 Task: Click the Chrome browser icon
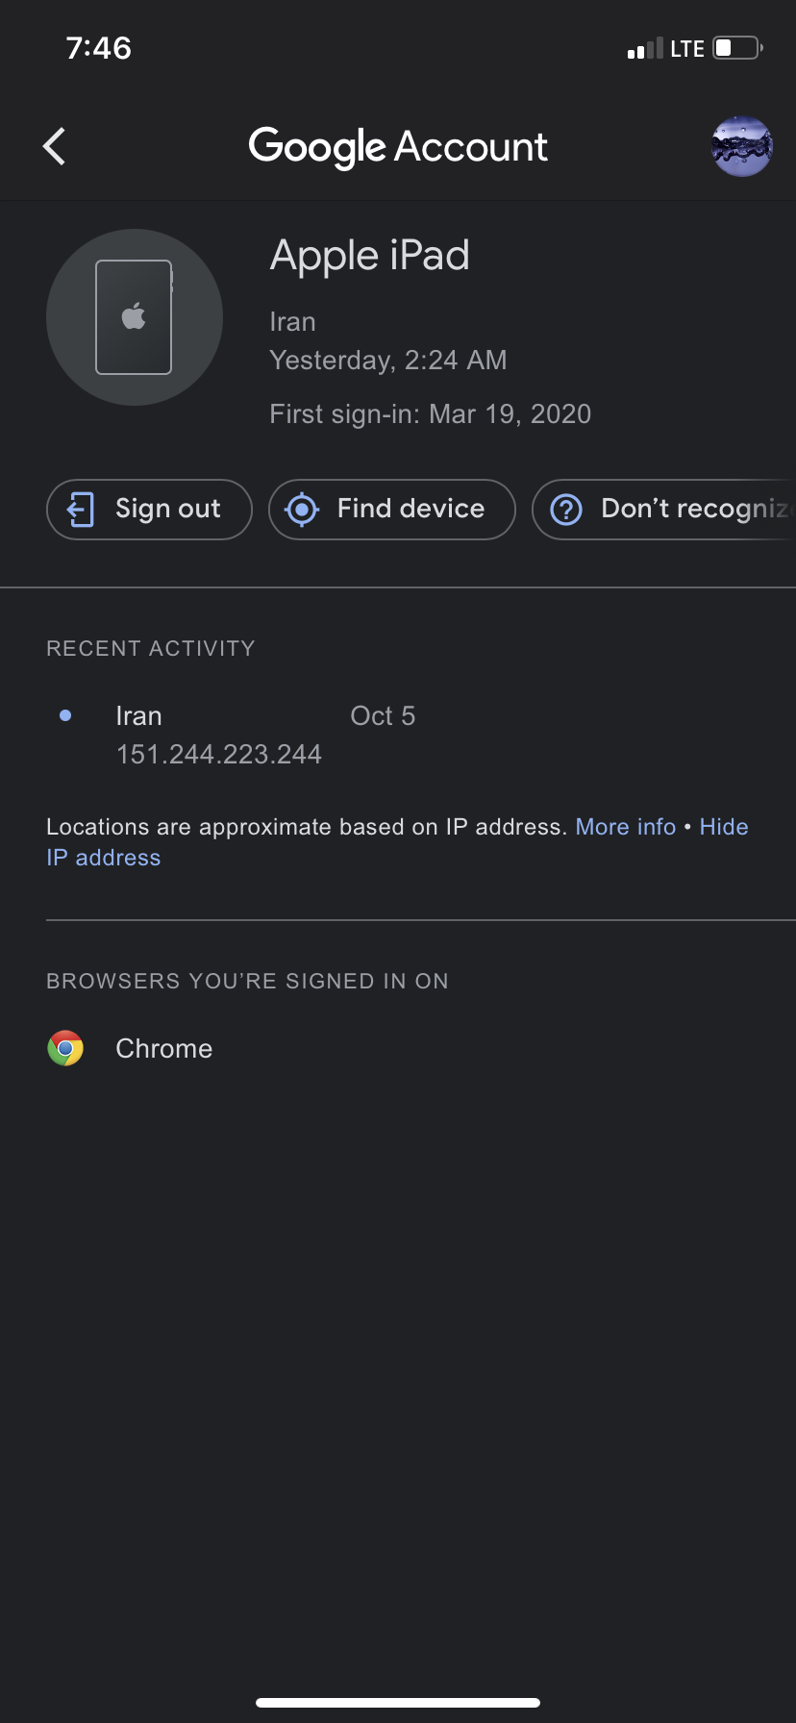(x=65, y=1048)
